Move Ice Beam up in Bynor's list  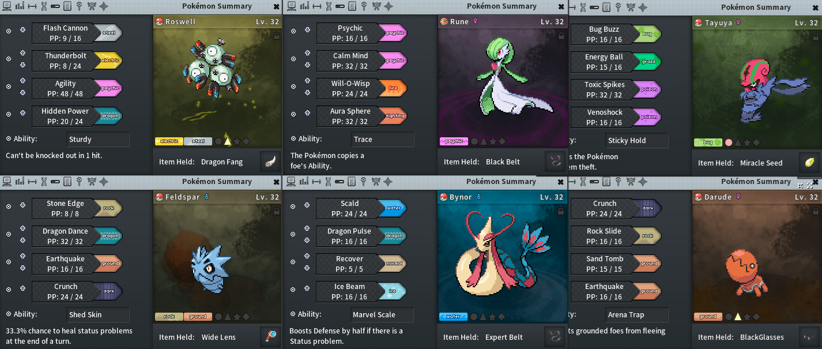click(307, 288)
